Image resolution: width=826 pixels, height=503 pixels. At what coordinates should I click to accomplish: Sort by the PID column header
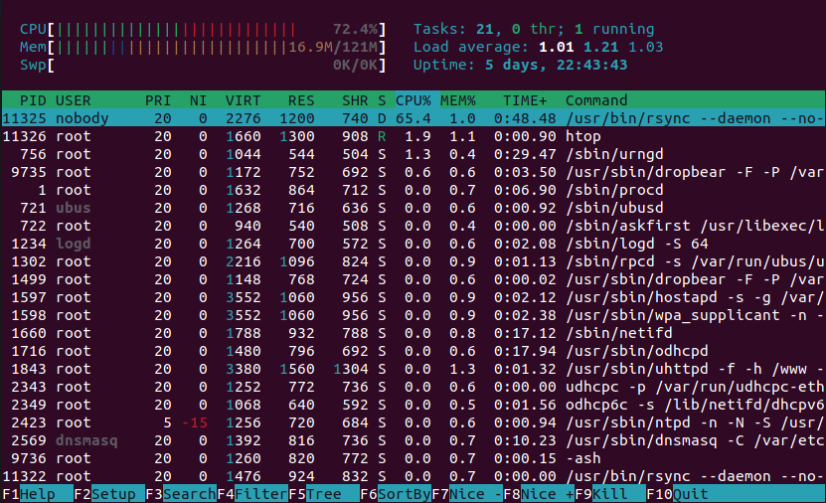(x=33, y=100)
